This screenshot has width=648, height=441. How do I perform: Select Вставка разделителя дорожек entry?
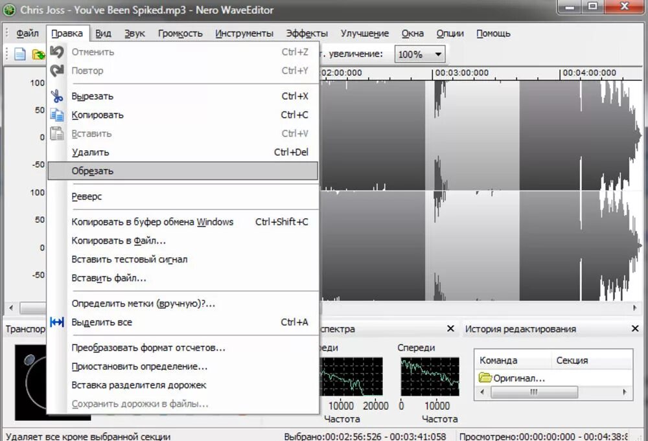[x=183, y=385]
